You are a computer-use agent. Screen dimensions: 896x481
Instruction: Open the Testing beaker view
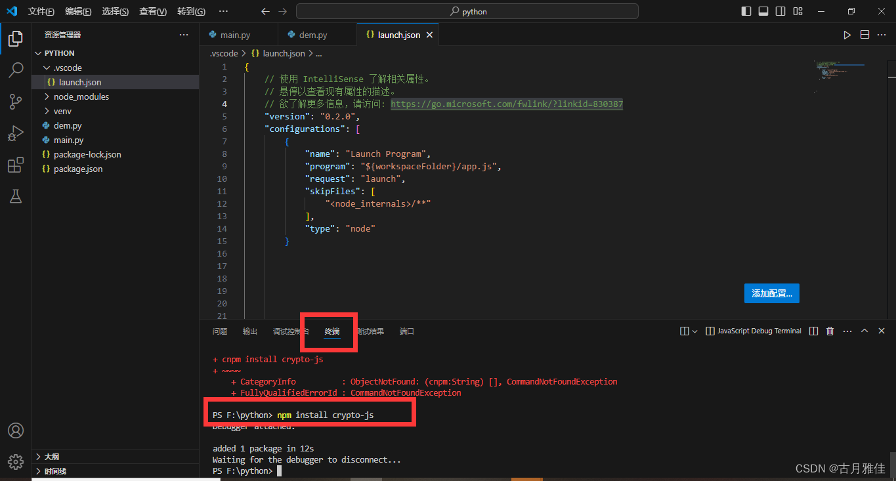click(x=15, y=196)
